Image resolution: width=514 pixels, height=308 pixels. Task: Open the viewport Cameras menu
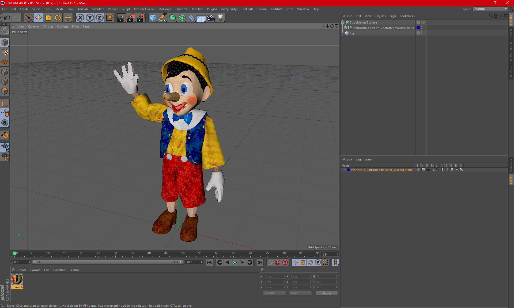(34, 26)
